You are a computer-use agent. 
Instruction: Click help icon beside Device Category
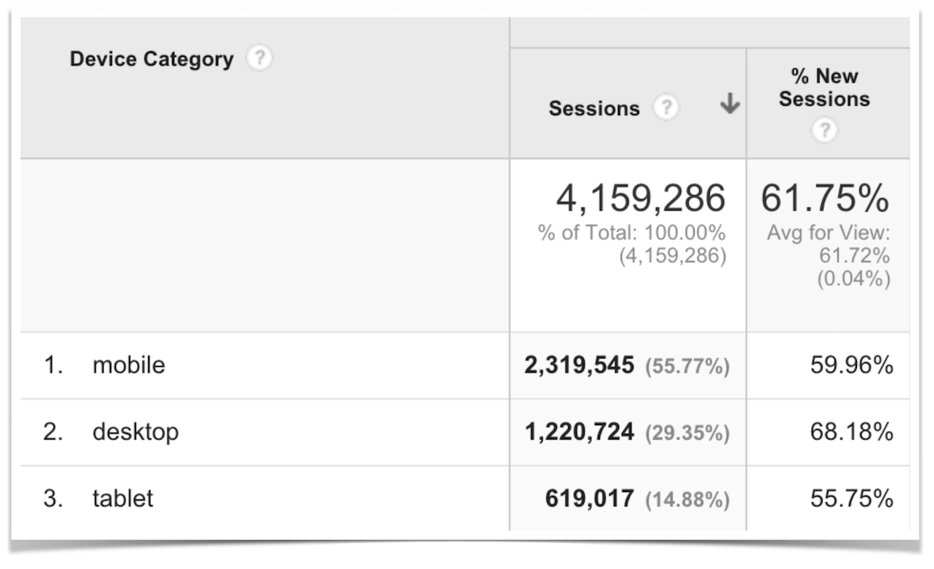(259, 59)
